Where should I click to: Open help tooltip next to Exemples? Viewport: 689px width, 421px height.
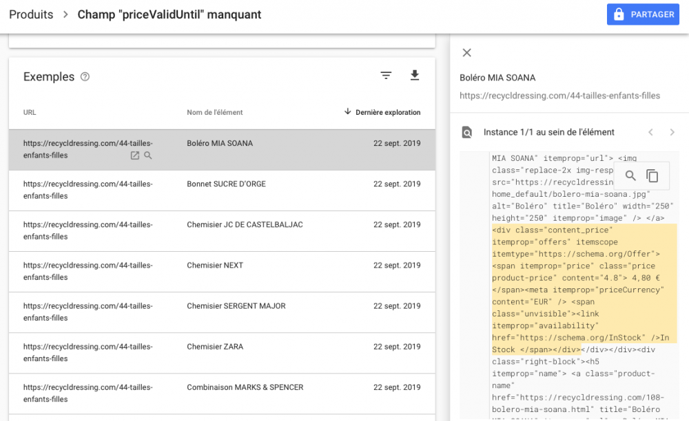85,77
